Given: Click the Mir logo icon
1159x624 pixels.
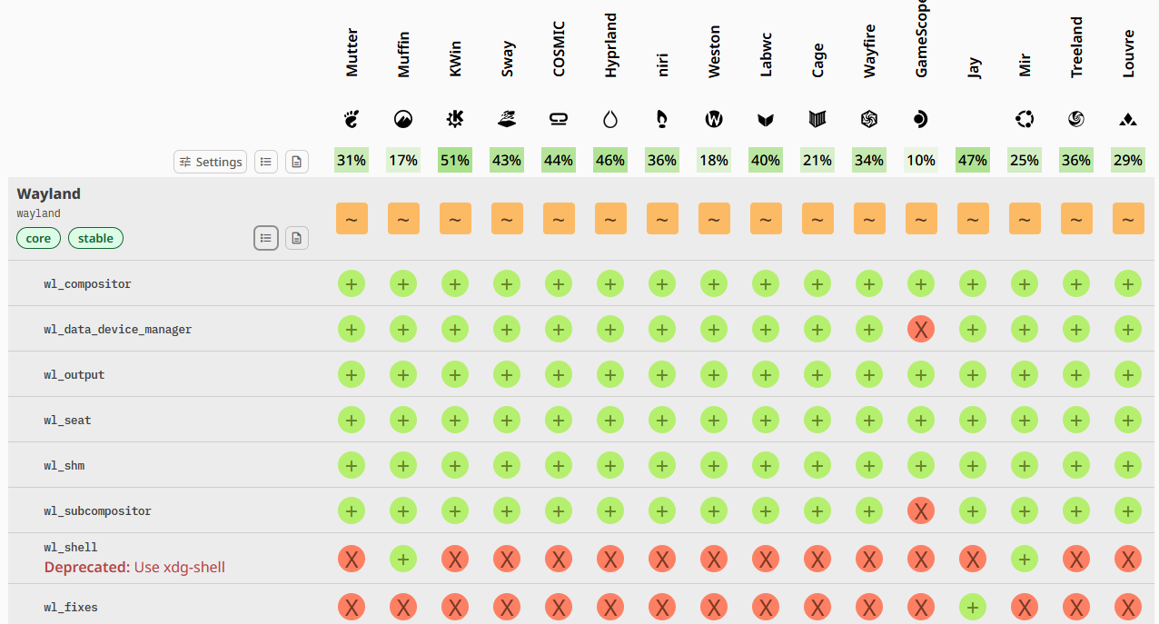Looking at the screenshot, I should click(1025, 119).
